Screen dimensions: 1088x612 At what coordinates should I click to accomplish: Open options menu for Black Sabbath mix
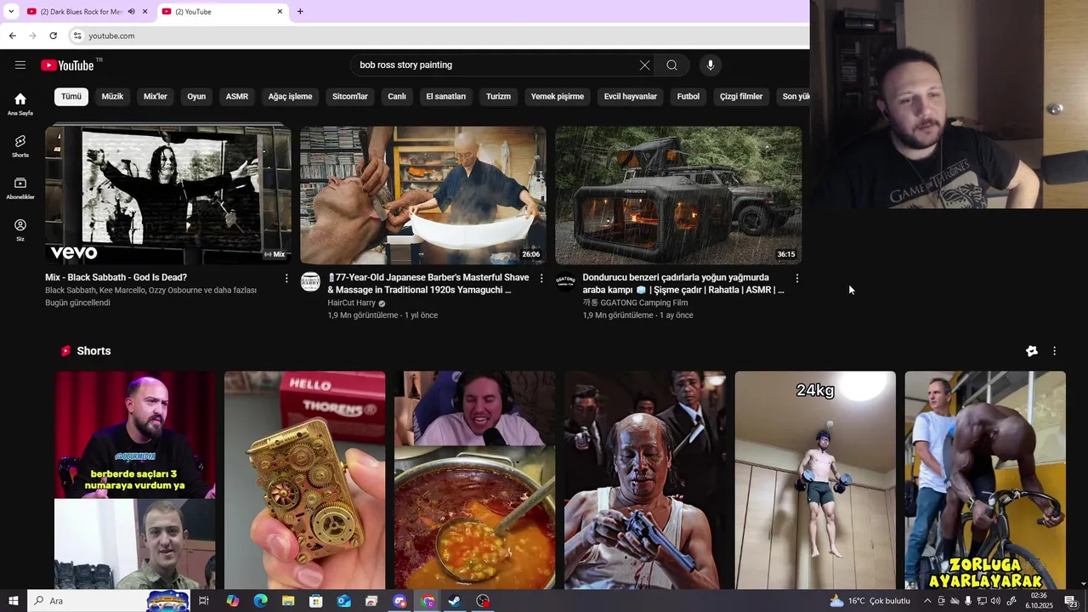click(x=286, y=278)
